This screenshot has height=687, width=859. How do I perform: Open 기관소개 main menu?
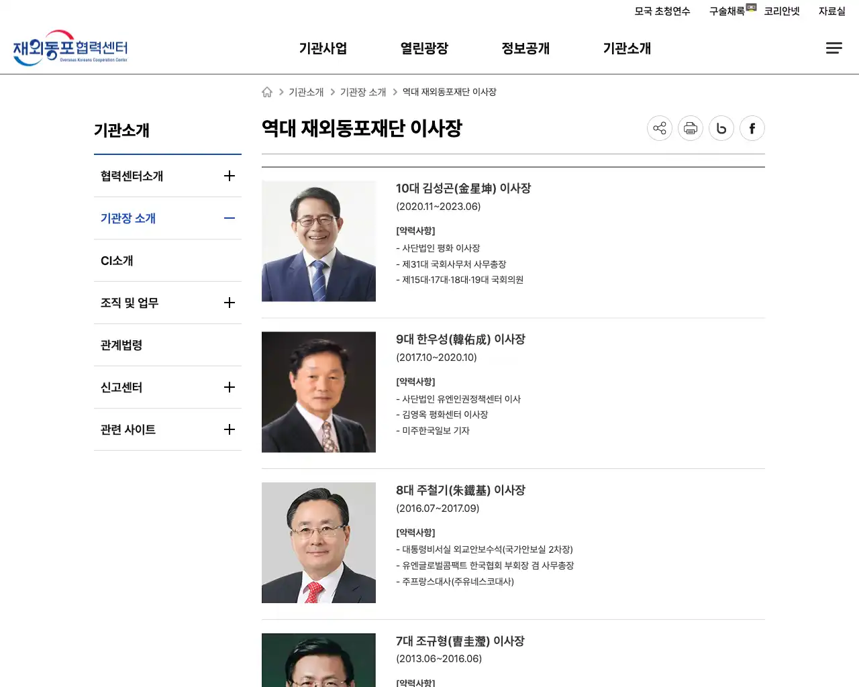coord(627,48)
